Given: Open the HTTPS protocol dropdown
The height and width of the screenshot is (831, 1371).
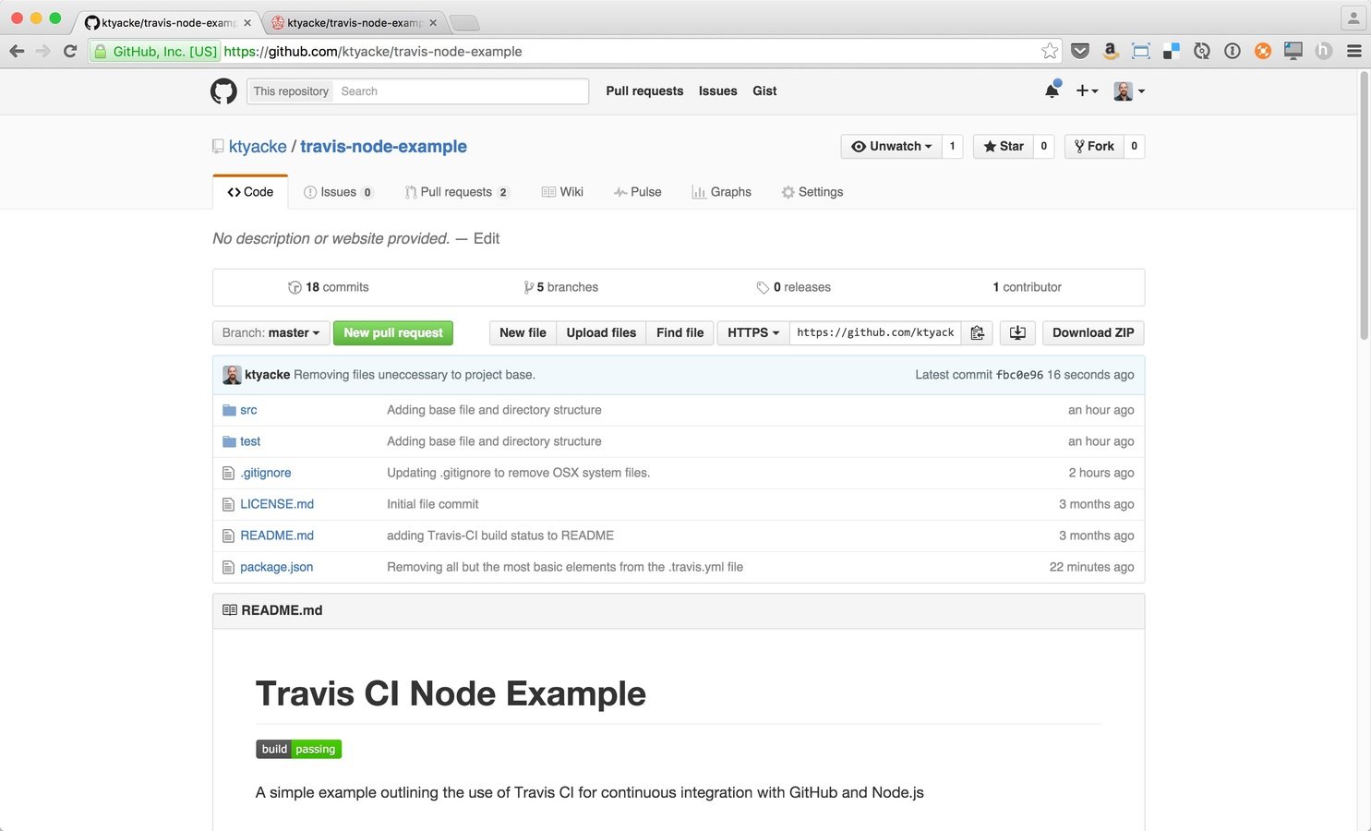Looking at the screenshot, I should pyautogui.click(x=753, y=332).
